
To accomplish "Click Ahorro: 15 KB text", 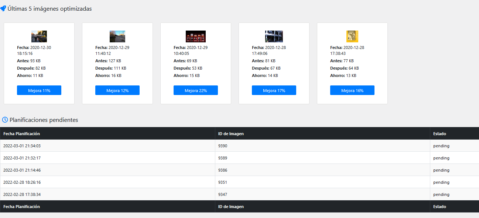I will point(187,75).
